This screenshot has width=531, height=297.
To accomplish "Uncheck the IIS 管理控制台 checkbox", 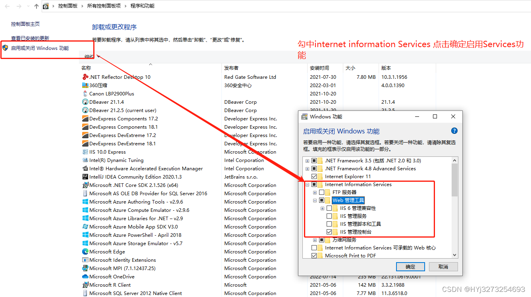I will [x=329, y=232].
